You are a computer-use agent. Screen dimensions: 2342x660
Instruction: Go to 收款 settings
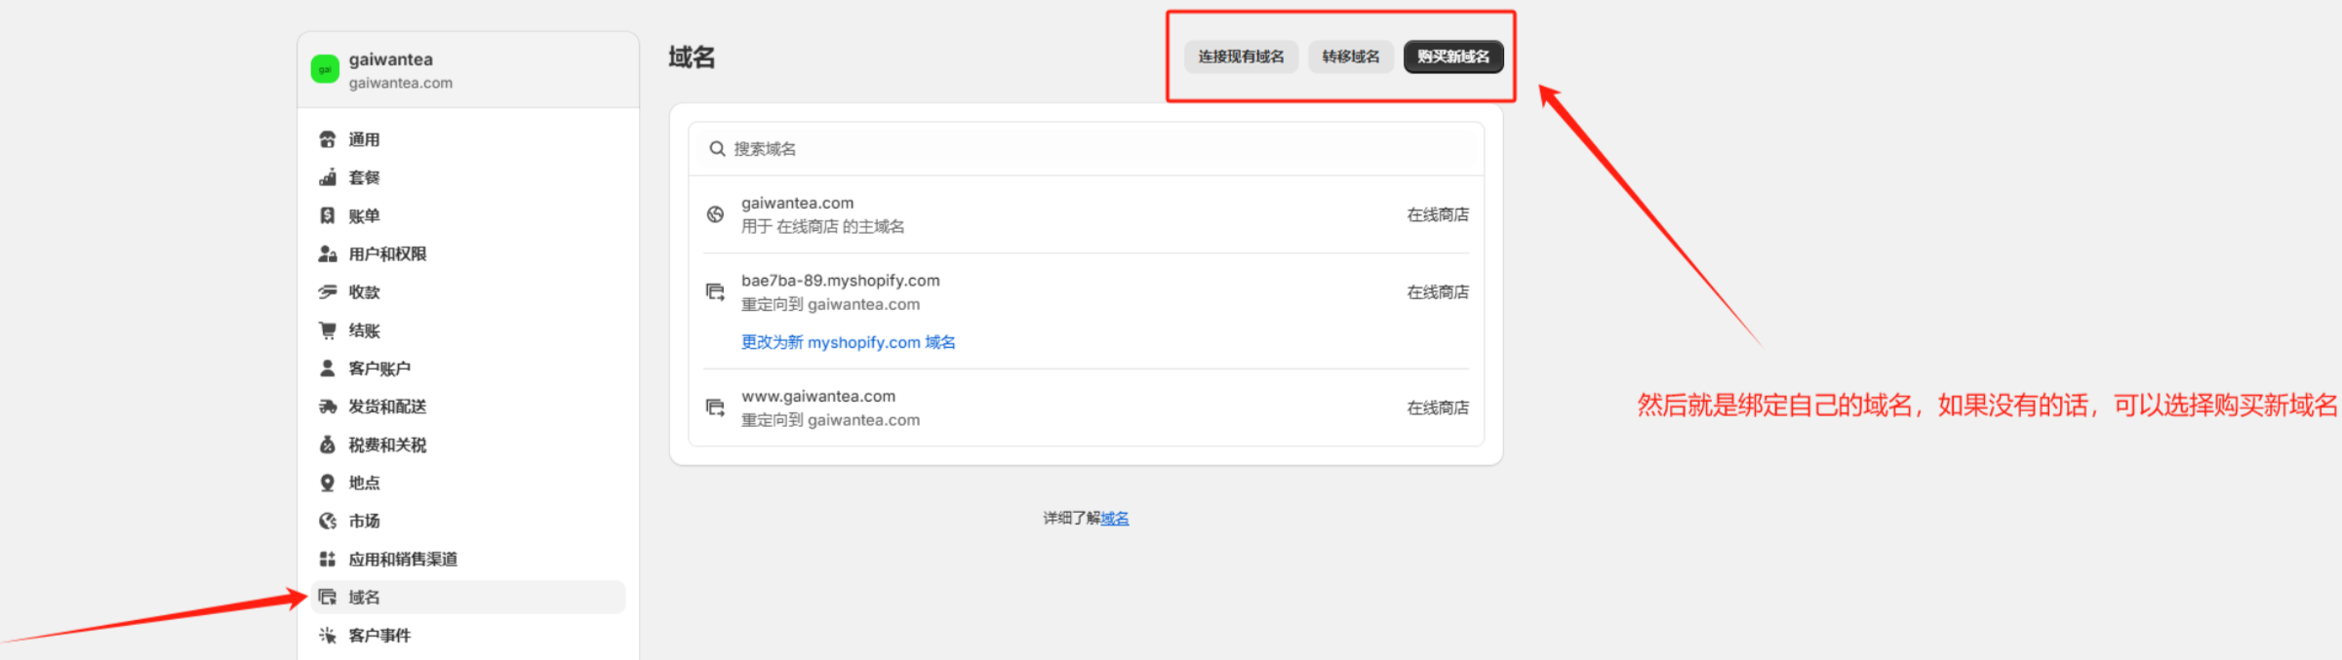click(x=468, y=291)
